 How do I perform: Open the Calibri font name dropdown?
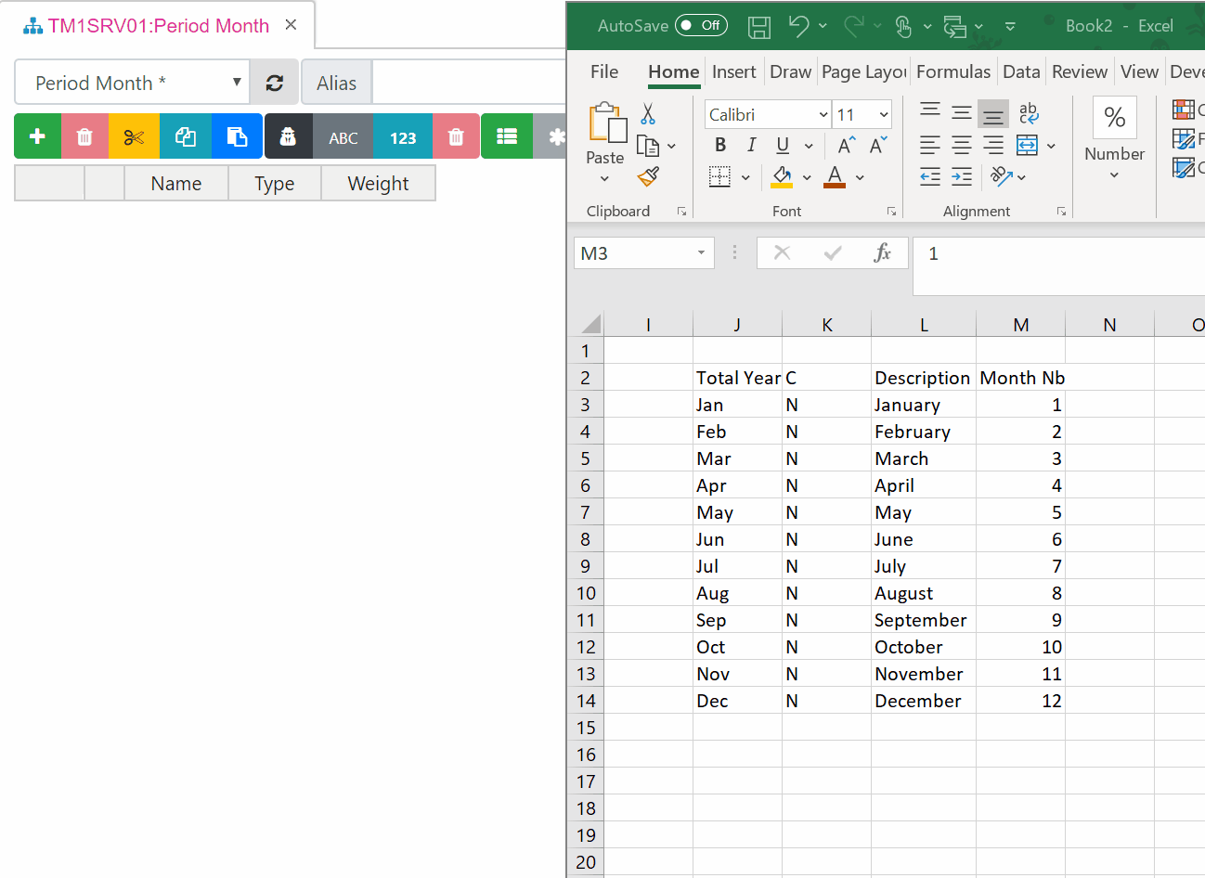[x=823, y=114]
